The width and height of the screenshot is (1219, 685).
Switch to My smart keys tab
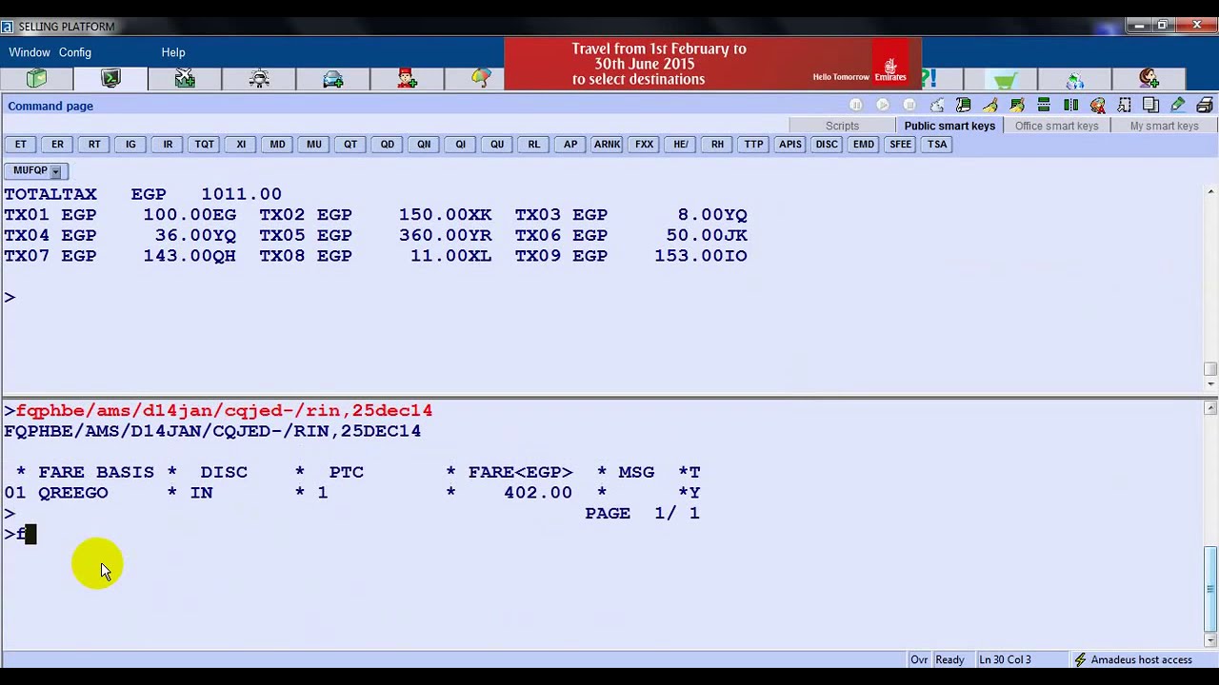click(1164, 126)
